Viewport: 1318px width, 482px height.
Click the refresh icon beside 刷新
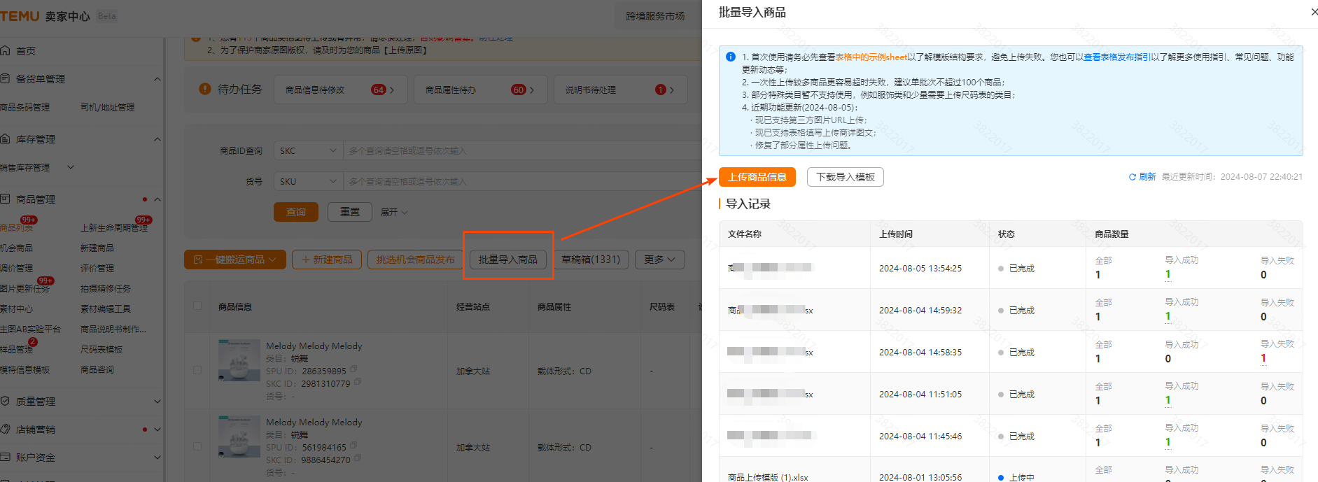coord(1132,177)
